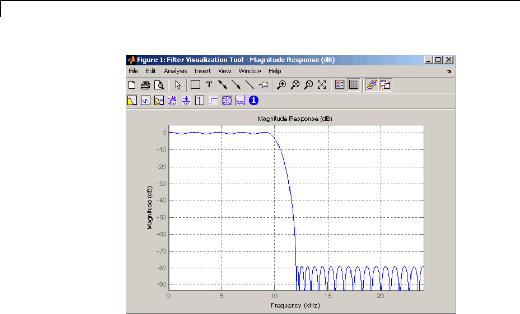
Task: Select the Zoom In magnifier tool
Action: [x=282, y=84]
